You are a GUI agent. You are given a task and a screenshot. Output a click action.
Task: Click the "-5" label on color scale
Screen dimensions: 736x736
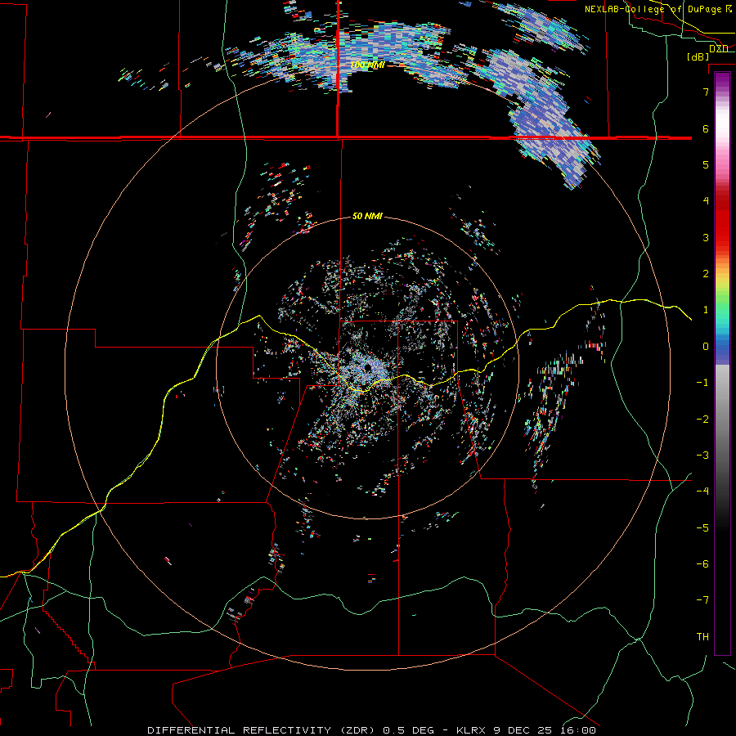point(702,528)
